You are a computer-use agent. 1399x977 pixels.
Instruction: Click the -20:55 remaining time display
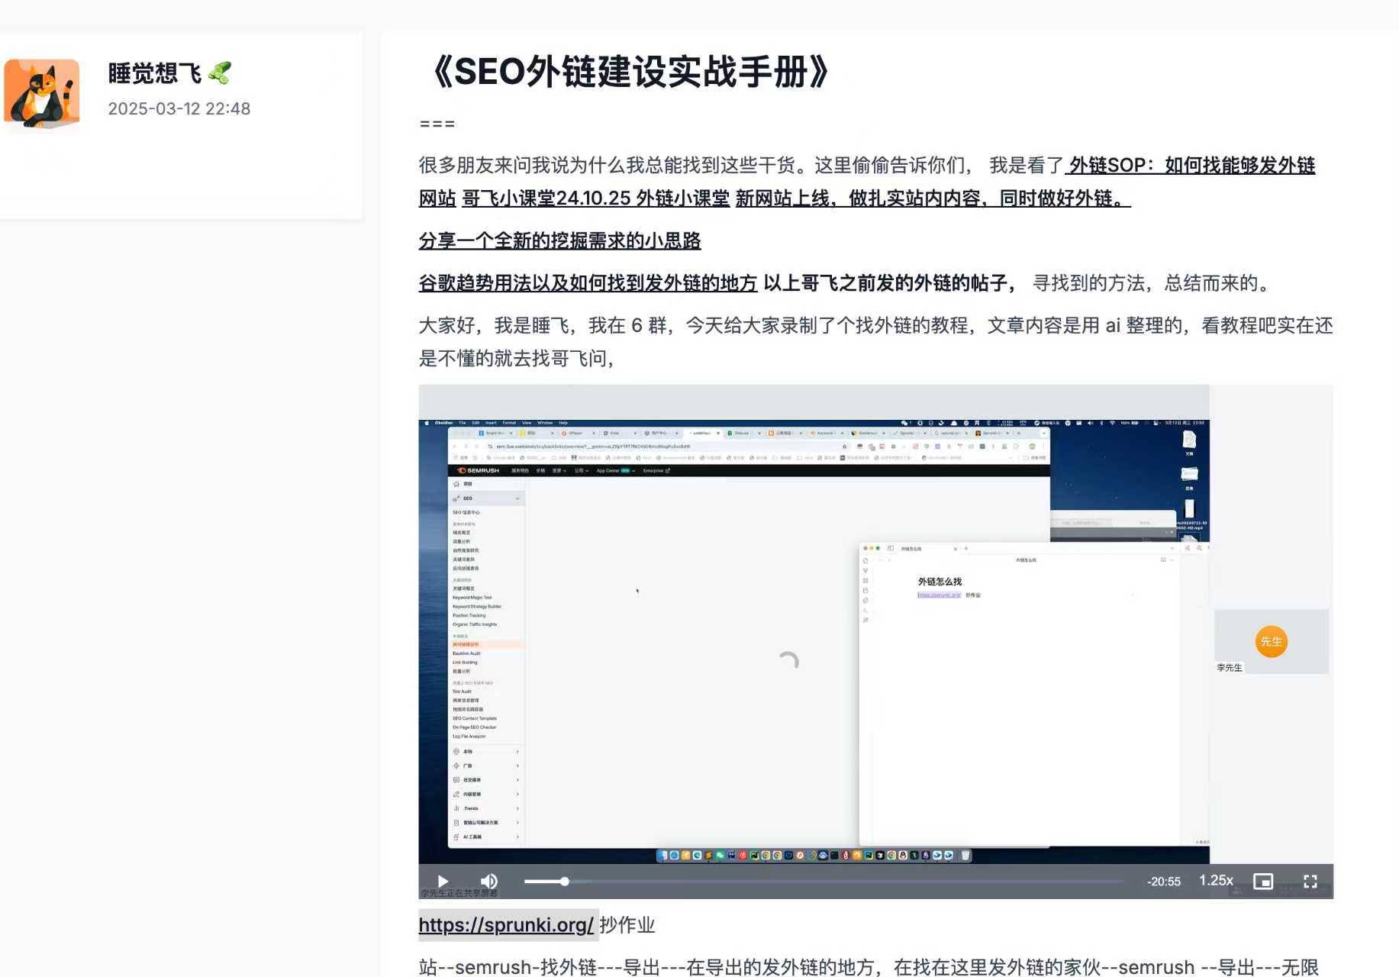coord(1163,882)
